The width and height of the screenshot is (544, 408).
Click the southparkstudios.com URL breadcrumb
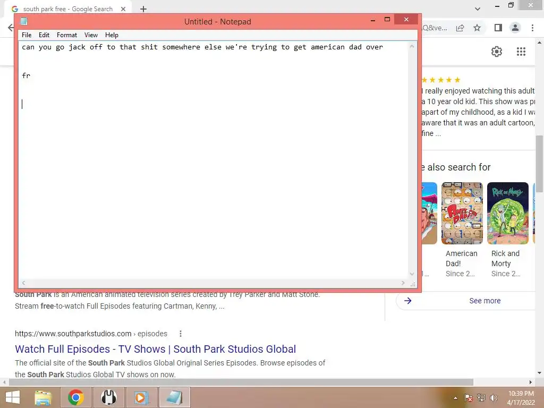91,334
